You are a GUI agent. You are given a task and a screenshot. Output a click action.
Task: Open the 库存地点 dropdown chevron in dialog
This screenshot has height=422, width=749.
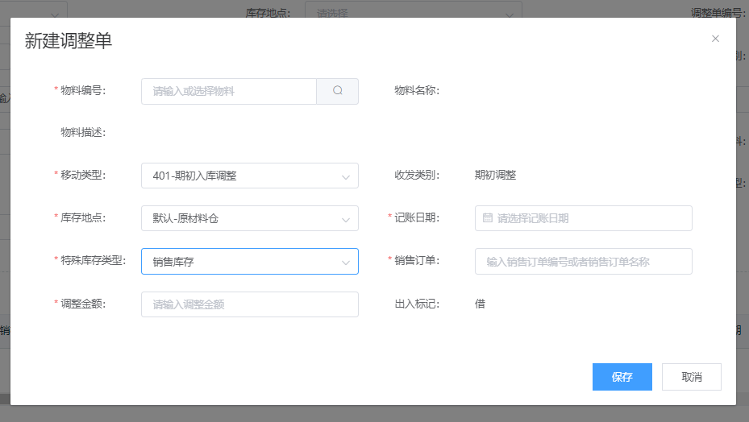point(346,219)
